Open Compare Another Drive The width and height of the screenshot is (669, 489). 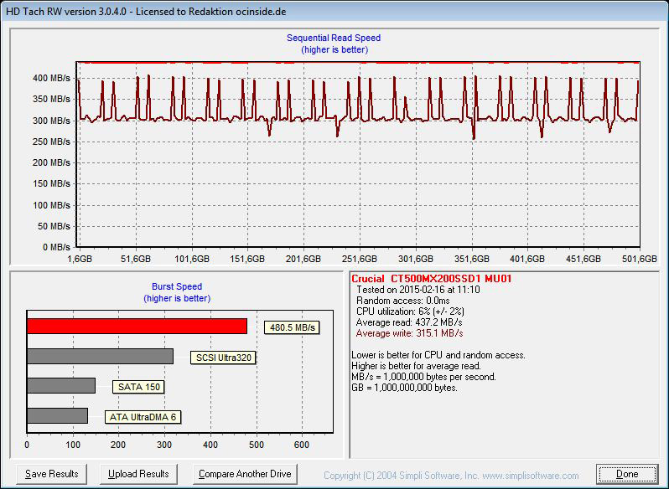click(245, 474)
